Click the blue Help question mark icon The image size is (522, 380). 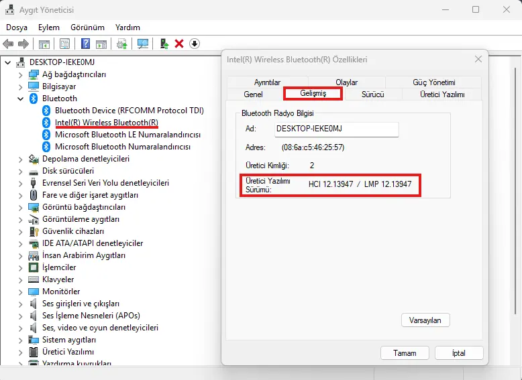click(86, 44)
